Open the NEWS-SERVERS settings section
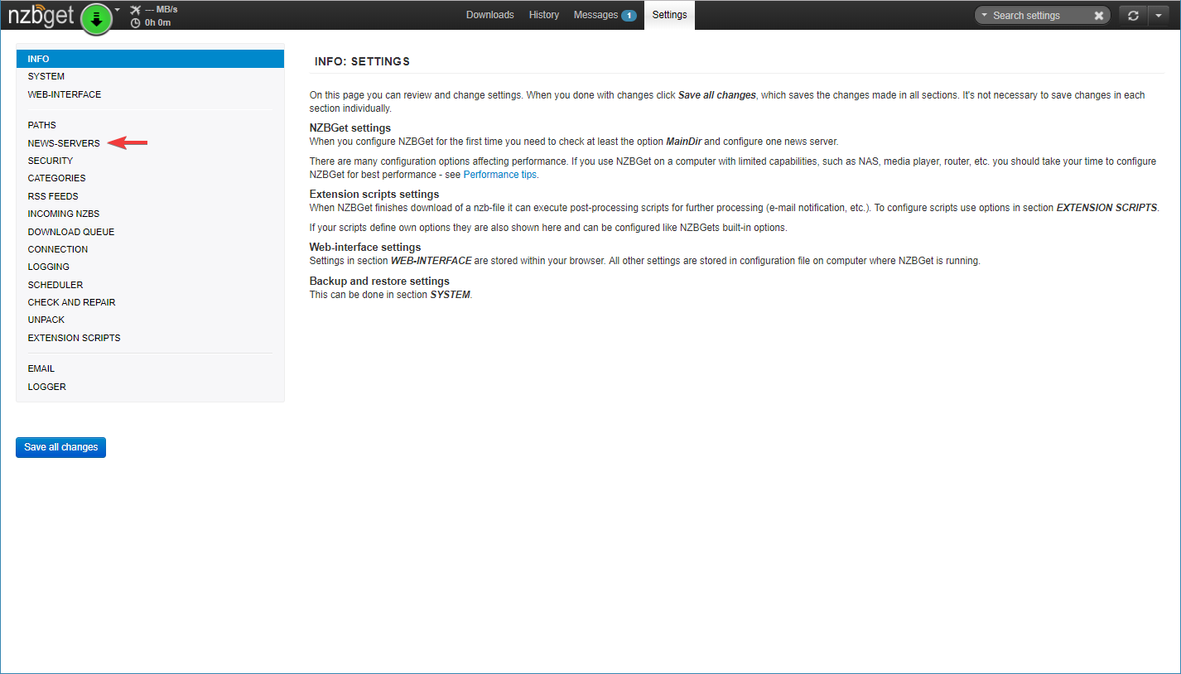 pos(150,143)
